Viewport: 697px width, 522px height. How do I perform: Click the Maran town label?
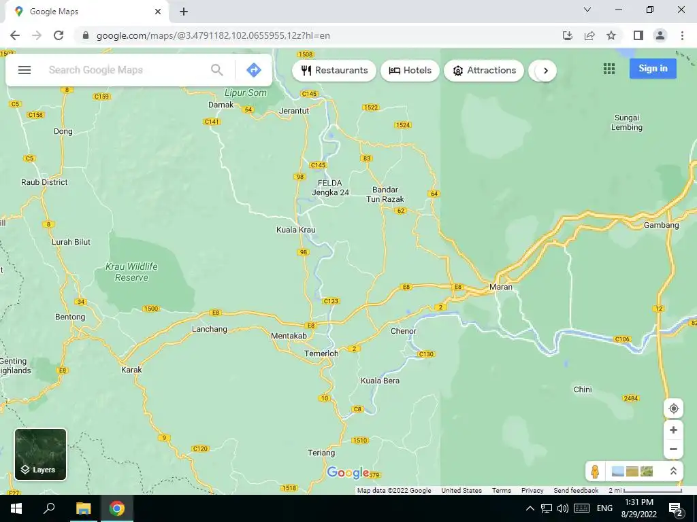point(501,287)
